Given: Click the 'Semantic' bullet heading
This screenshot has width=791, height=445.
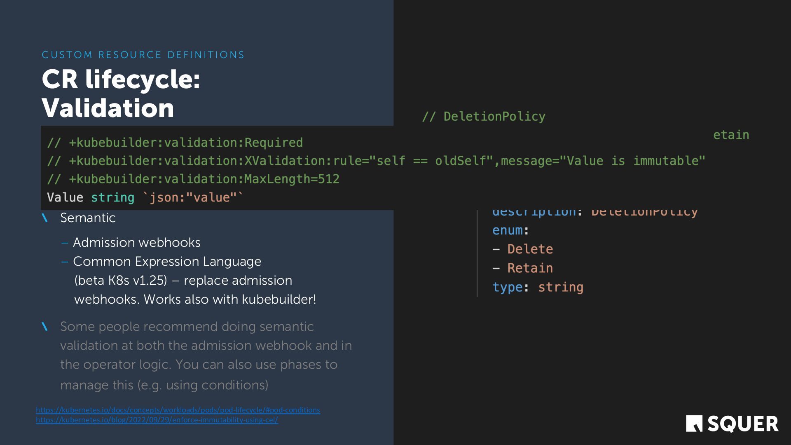Looking at the screenshot, I should point(88,218).
